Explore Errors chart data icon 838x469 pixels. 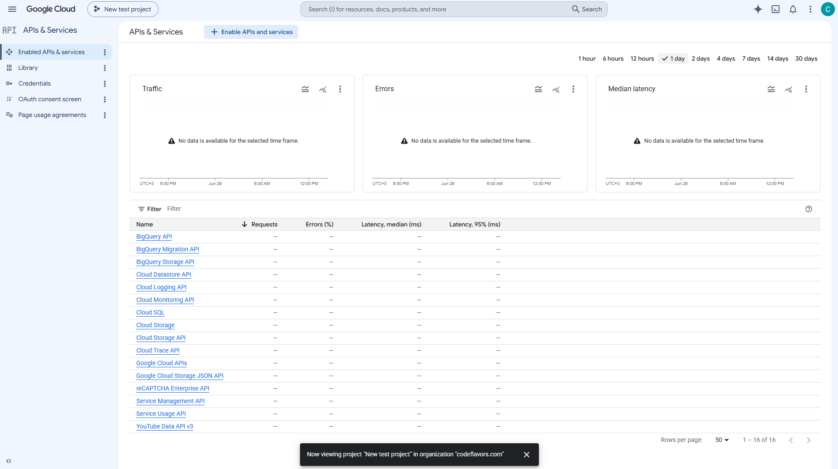coord(556,89)
